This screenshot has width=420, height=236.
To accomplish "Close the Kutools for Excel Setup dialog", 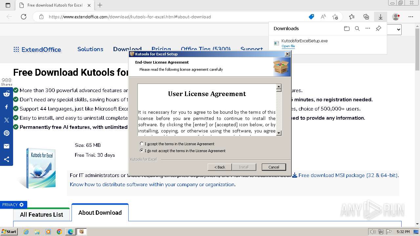I will click(x=287, y=54).
